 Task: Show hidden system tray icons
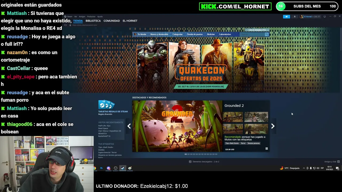click(x=304, y=168)
